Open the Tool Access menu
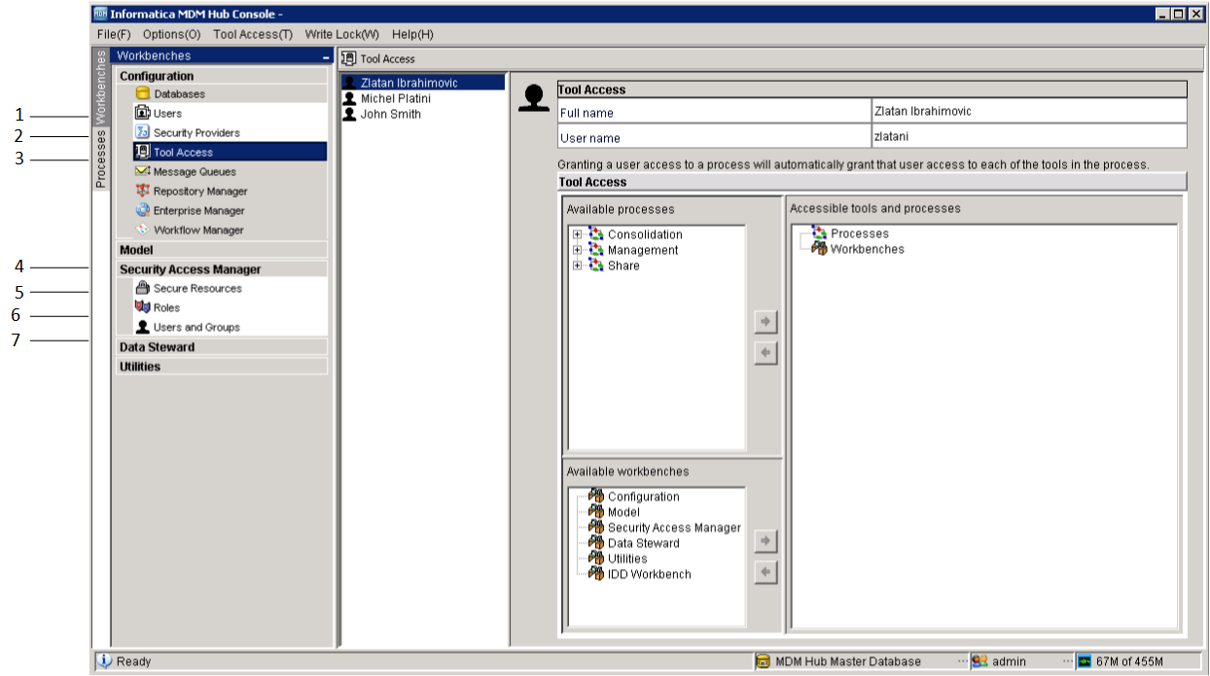Image resolution: width=1210 pixels, height=676 pixels. [253, 34]
